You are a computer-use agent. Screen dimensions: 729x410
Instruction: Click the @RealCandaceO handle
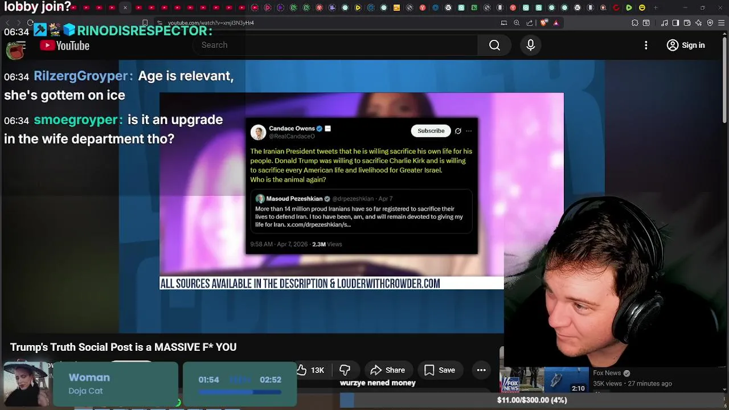coord(292,136)
